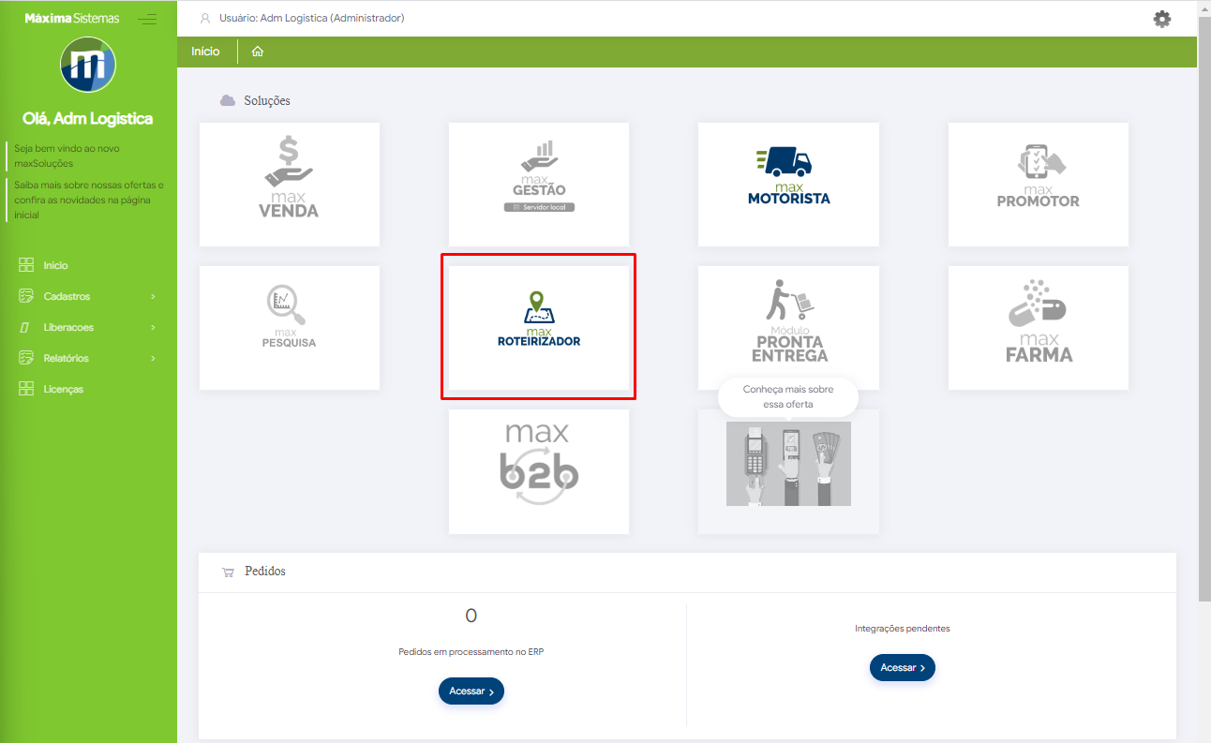Image resolution: width=1211 pixels, height=743 pixels.
Task: Click the Pedidos em processamento no ERP text
Action: click(x=471, y=652)
